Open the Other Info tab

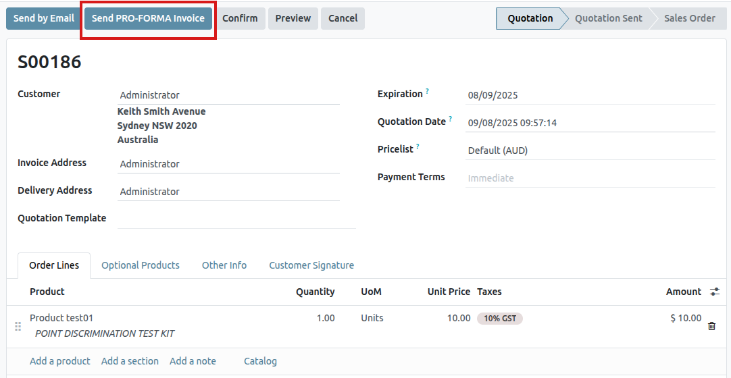pos(224,265)
